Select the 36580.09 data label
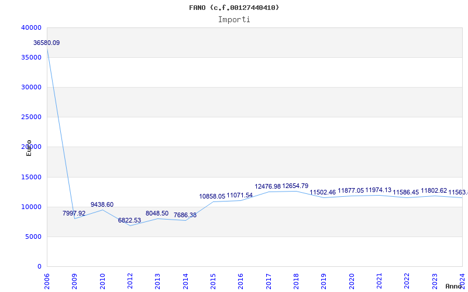The height and width of the screenshot is (292, 468). [46, 43]
